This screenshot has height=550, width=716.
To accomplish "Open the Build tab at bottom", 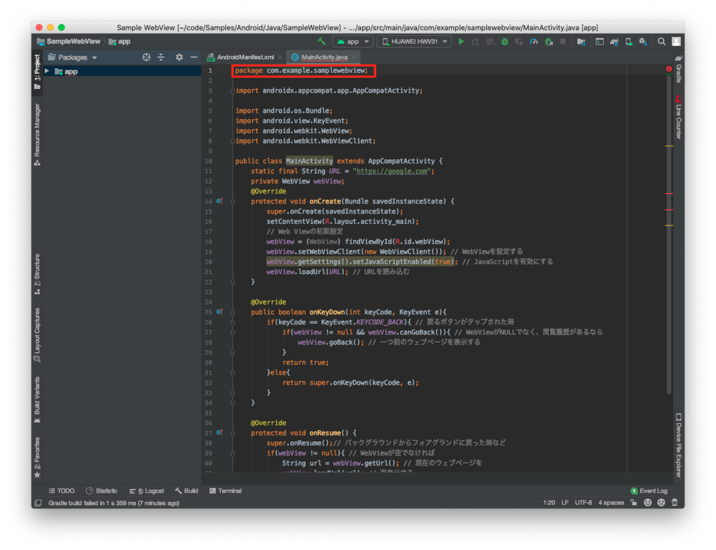I will click(186, 491).
